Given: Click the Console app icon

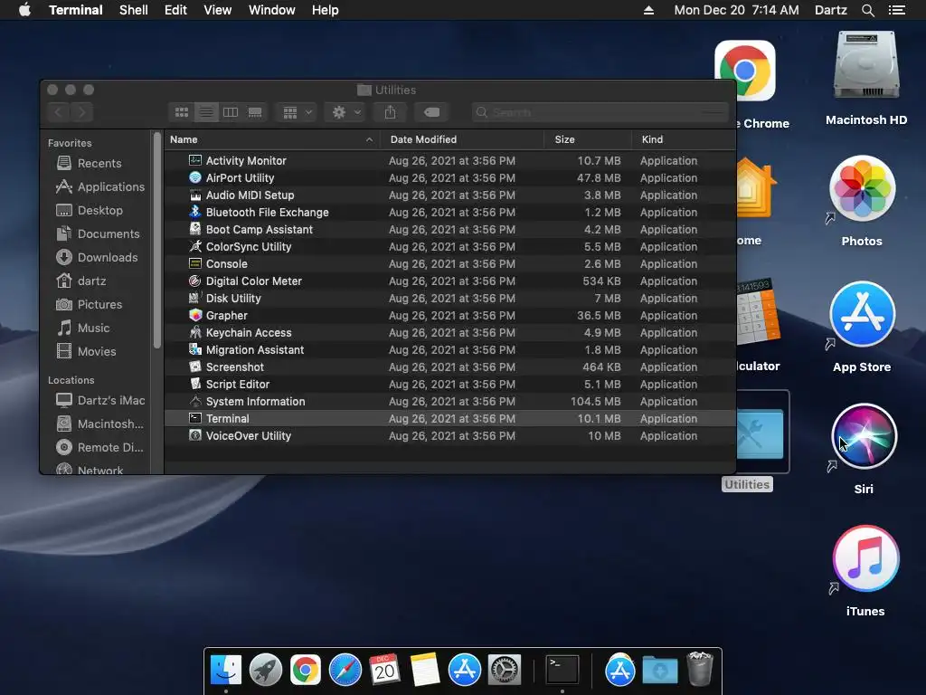Looking at the screenshot, I should (x=195, y=263).
